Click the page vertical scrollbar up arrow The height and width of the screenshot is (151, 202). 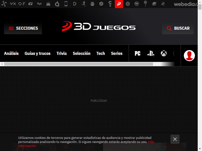200,2
